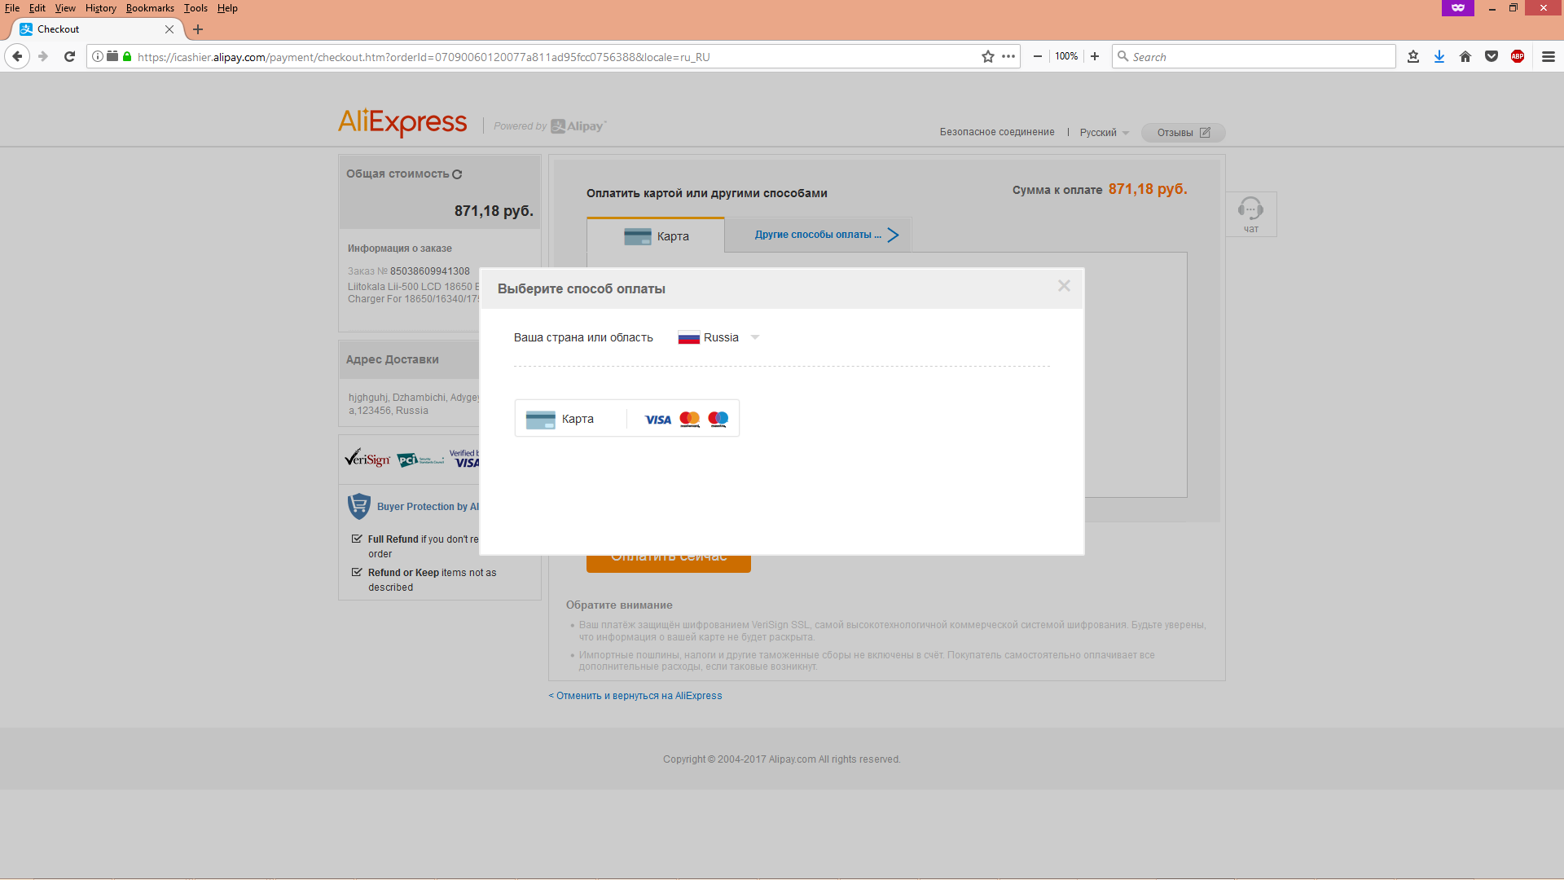The image size is (1564, 880).
Task: Expand the Русский language selector
Action: click(x=1104, y=133)
